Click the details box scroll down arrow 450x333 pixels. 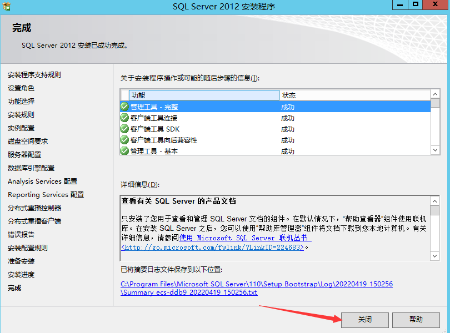[x=434, y=256]
